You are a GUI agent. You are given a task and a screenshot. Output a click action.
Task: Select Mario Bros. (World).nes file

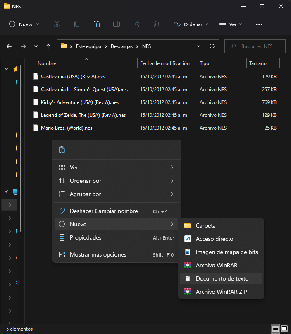(x=67, y=128)
